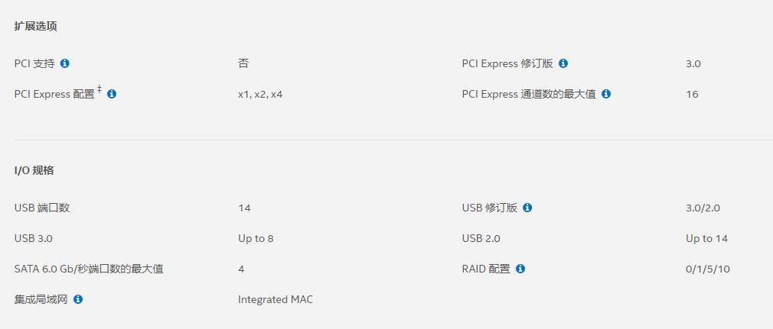Open the PCI Express 配置 info tooltip icon
The image size is (773, 329).
point(112,94)
